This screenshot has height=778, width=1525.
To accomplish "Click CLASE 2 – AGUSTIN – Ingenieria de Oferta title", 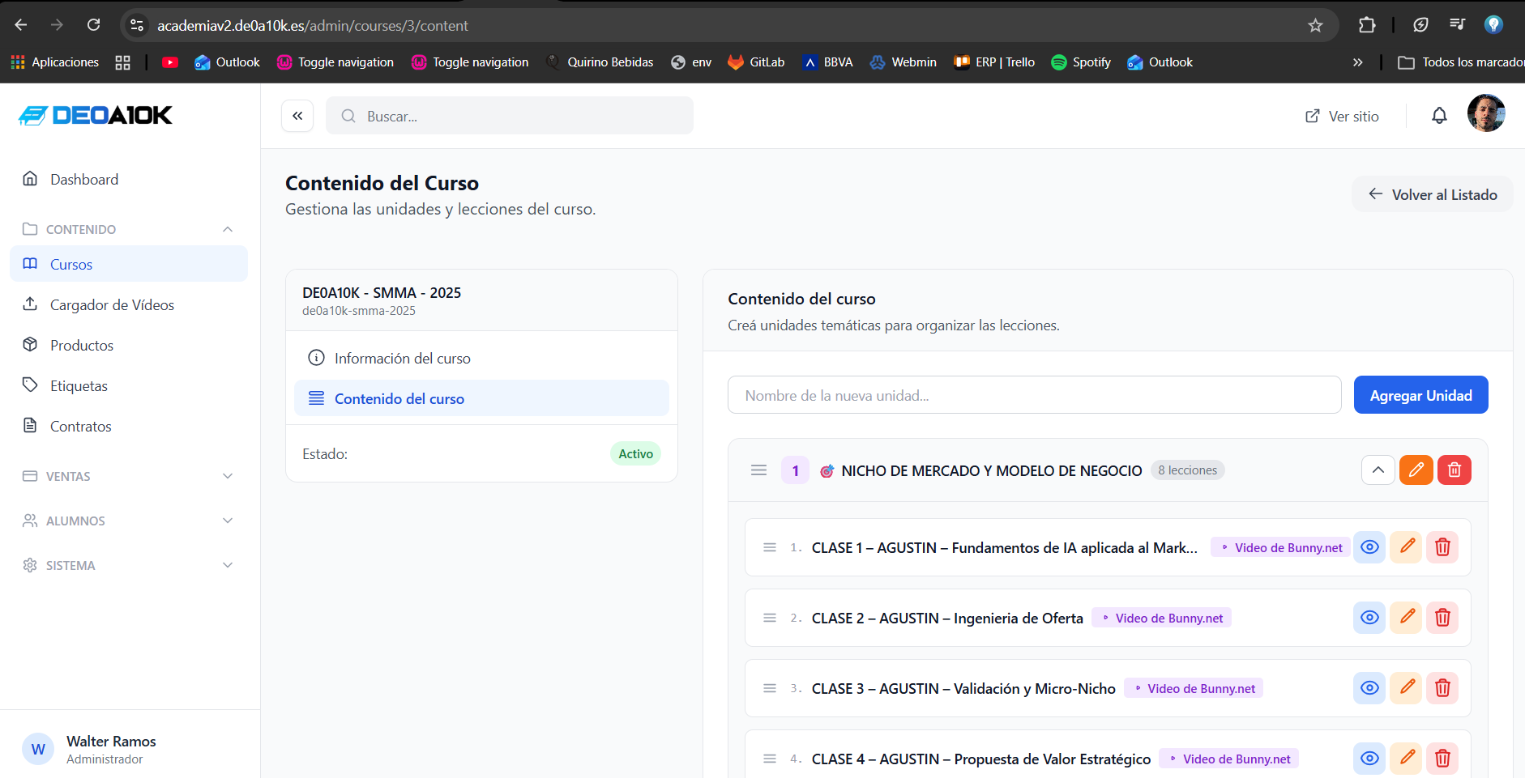I will tap(947, 618).
